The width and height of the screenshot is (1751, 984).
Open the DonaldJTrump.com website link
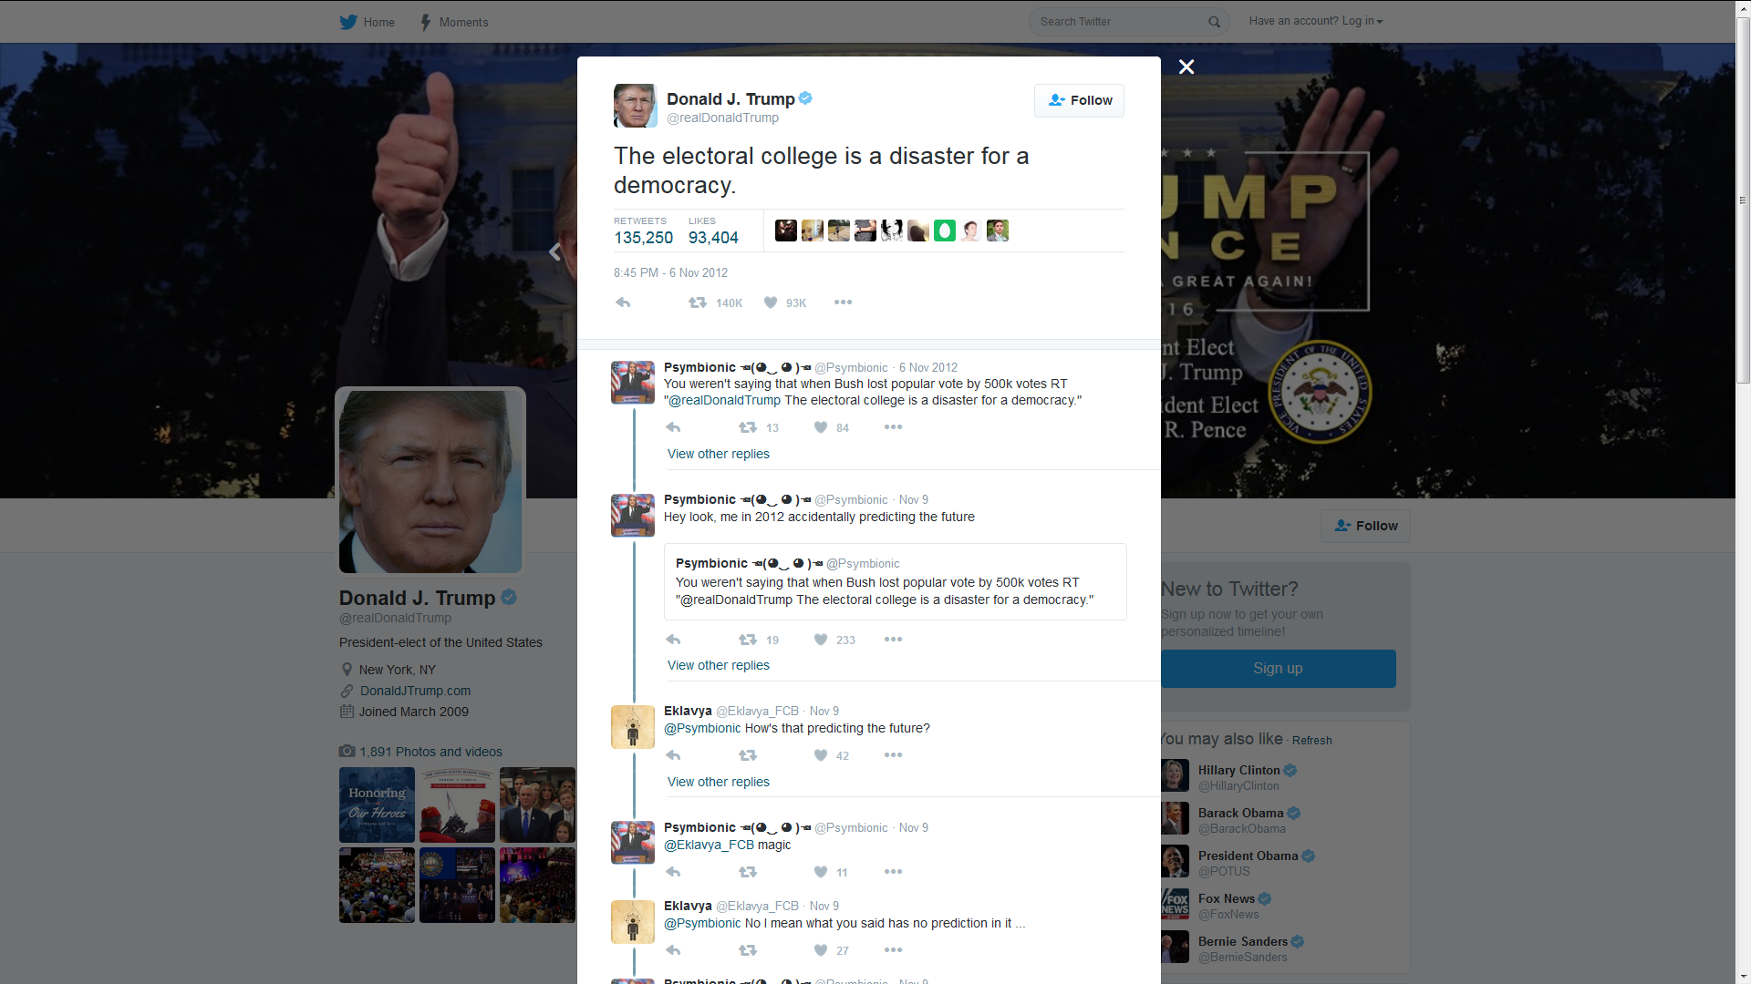pyautogui.click(x=415, y=691)
